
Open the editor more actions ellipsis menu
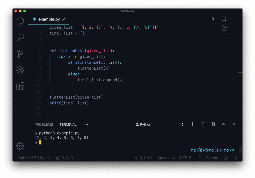click(x=234, y=19)
